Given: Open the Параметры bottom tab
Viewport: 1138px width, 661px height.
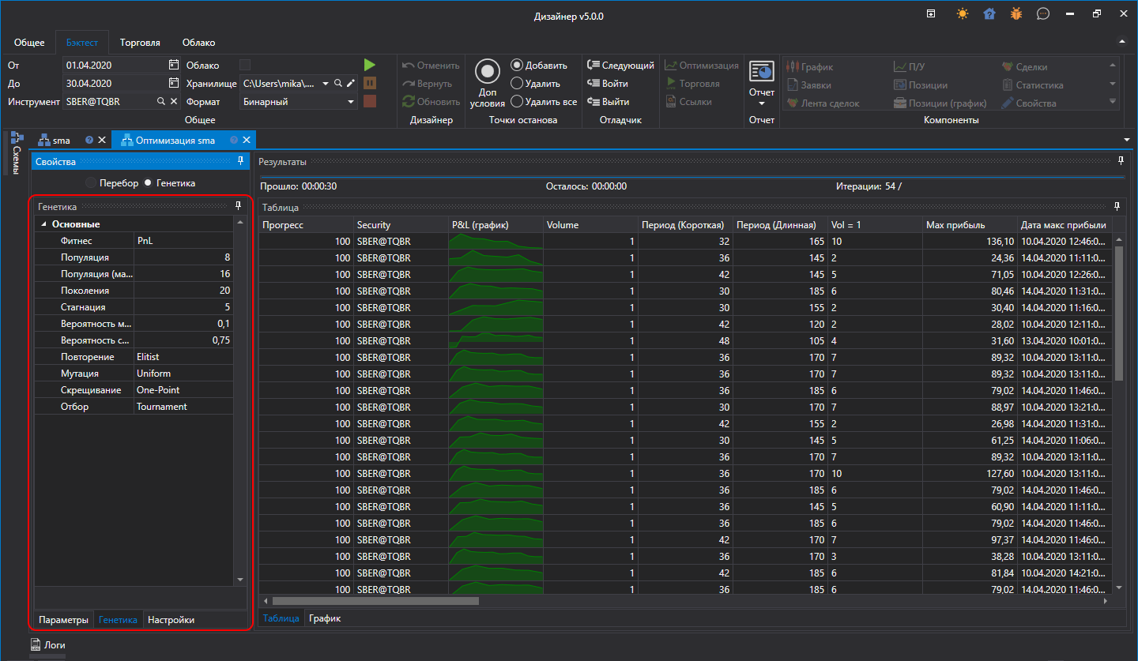Looking at the screenshot, I should tap(63, 620).
